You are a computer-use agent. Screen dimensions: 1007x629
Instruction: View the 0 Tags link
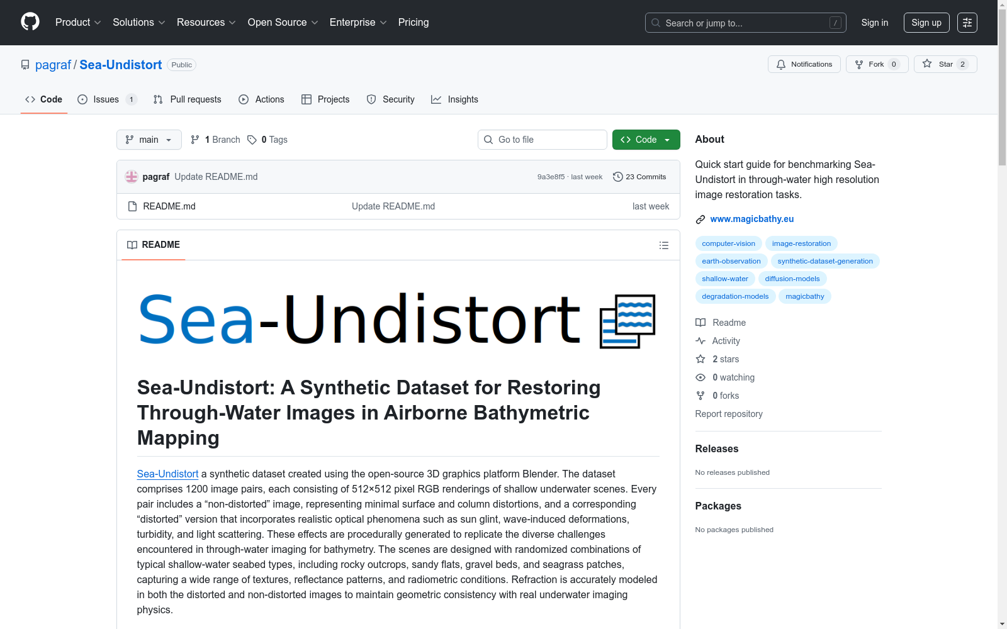[x=267, y=140]
